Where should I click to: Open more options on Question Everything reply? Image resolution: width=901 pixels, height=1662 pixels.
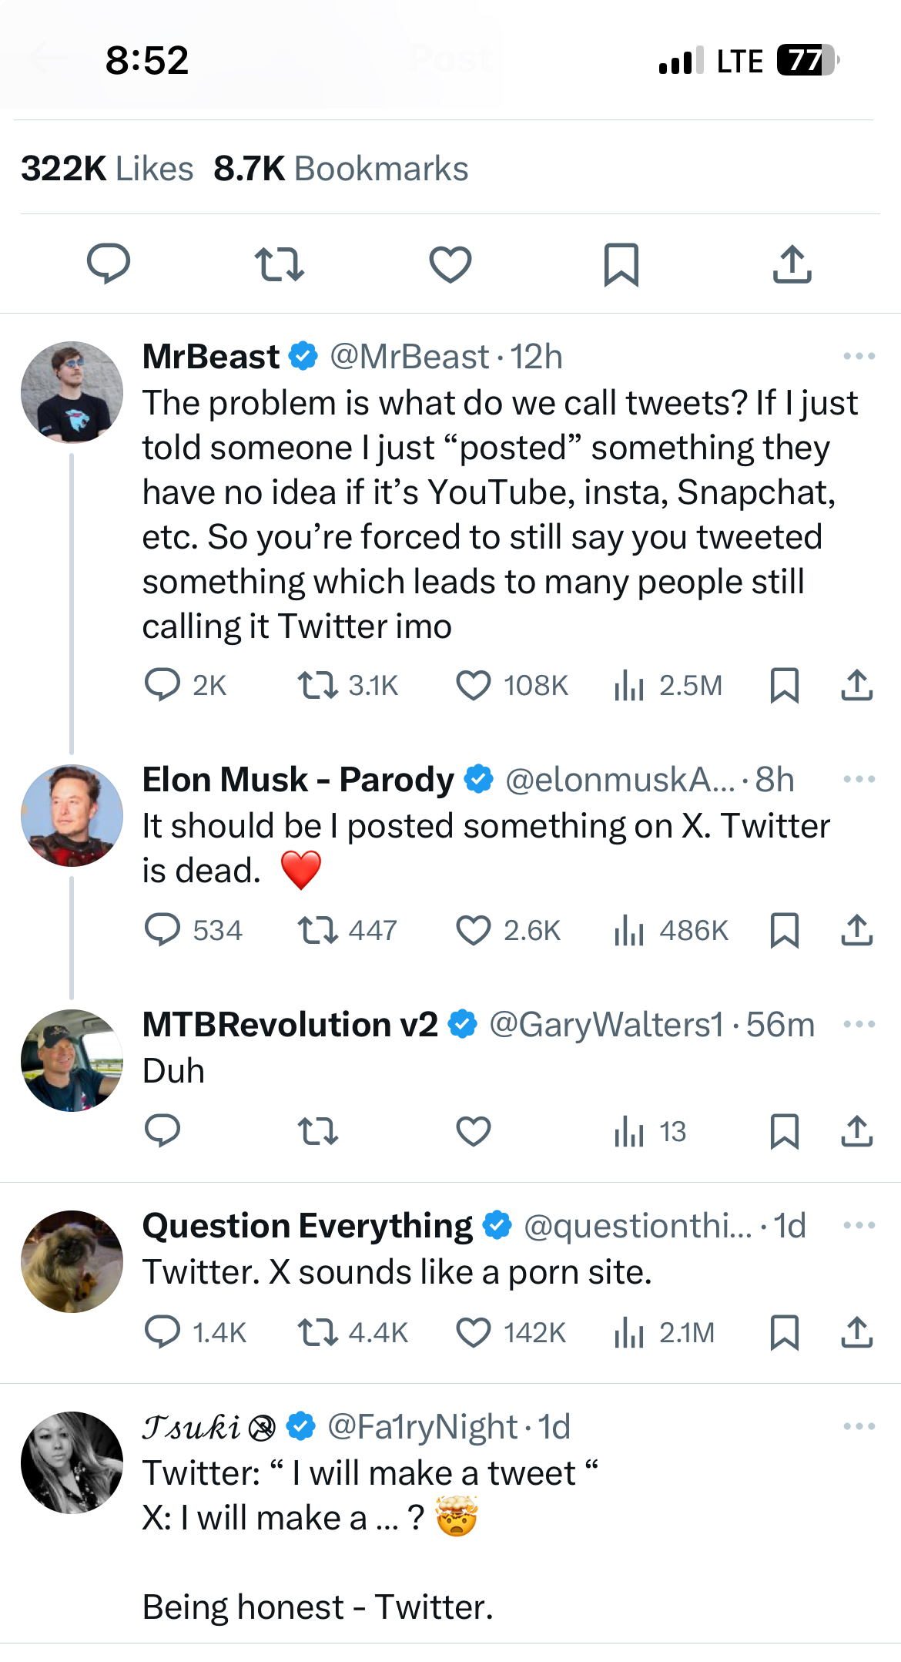point(859,1225)
